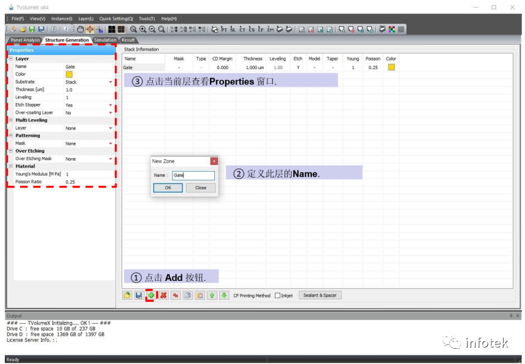Open the Substrate dropdown
525x364 pixels.
click(110, 82)
